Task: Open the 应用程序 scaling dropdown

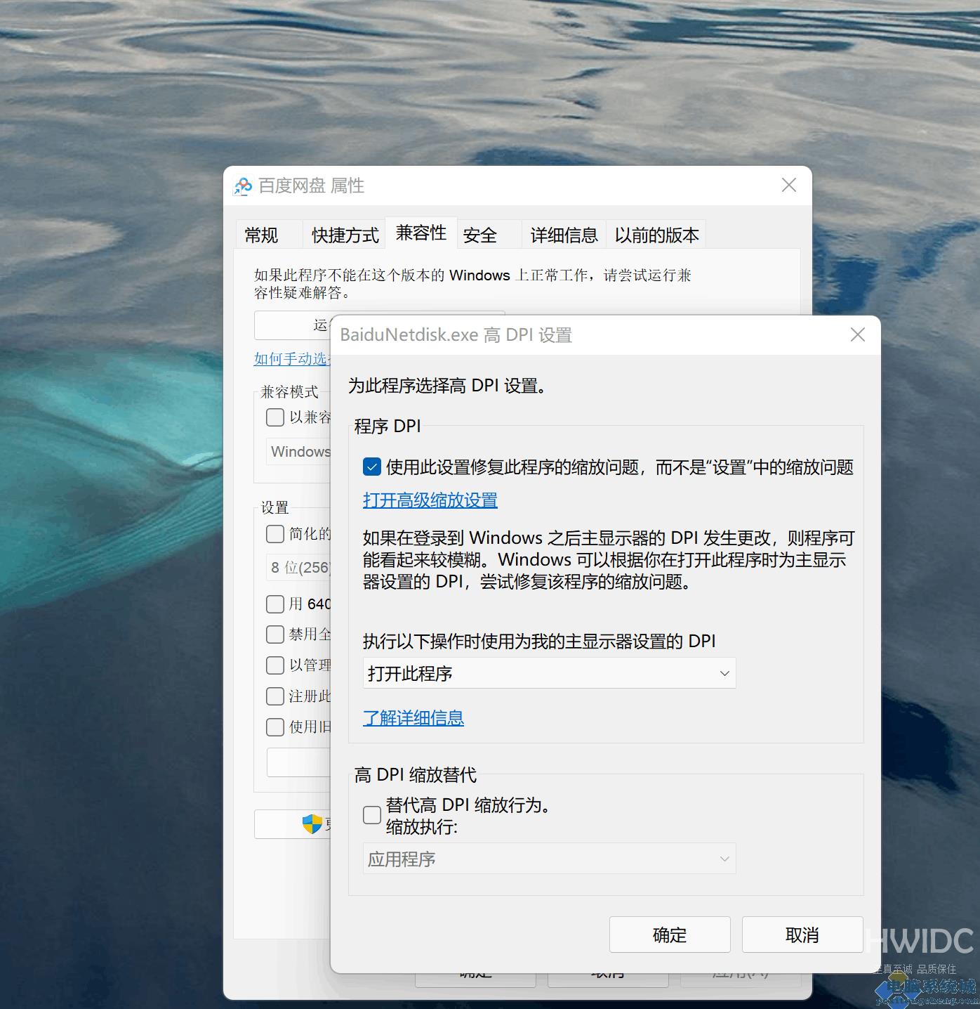Action: coord(549,859)
